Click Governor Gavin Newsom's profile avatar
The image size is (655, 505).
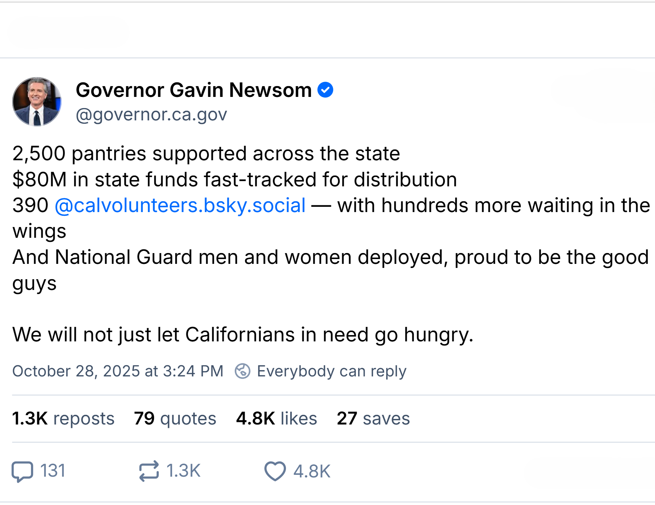37,101
